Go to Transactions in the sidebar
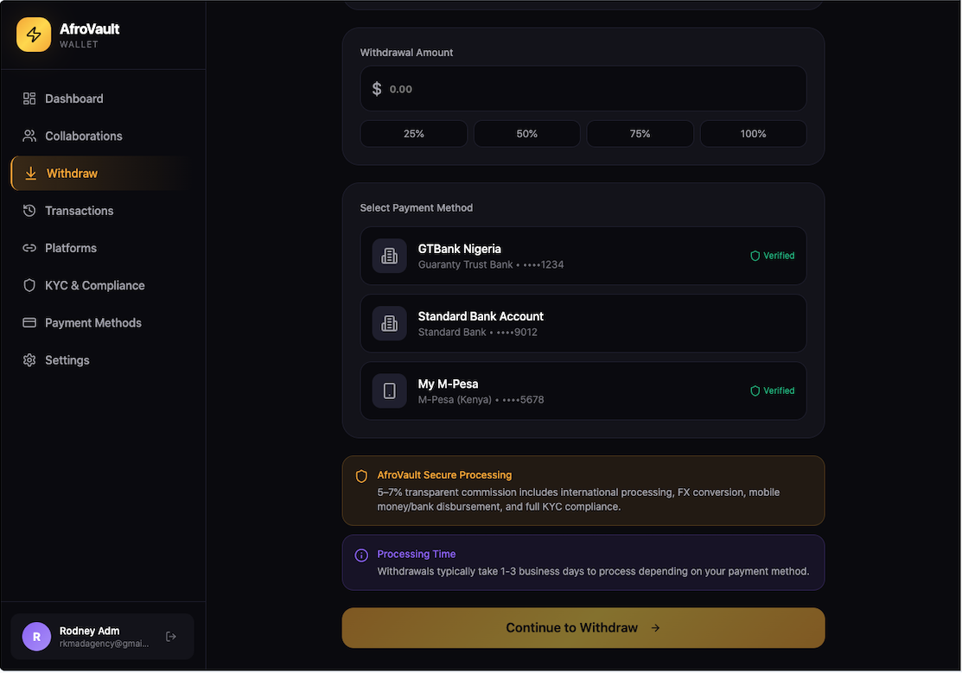Screen dimensions: 962x673 coord(79,211)
